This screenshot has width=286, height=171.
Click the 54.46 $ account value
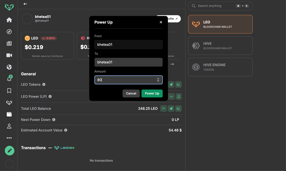175,130
